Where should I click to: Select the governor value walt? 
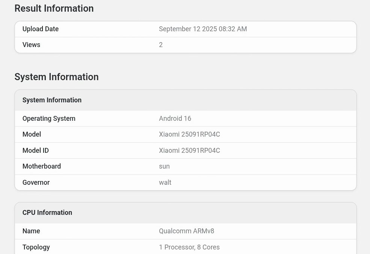(165, 183)
